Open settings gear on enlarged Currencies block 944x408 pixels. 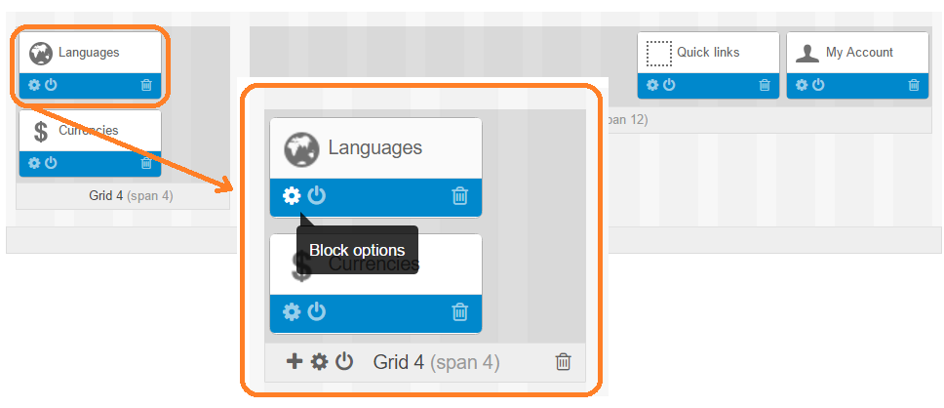point(292,312)
